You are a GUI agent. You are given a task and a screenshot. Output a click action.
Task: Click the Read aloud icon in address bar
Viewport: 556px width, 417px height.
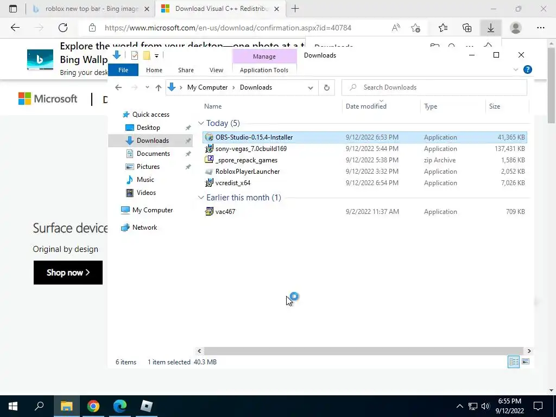[396, 28]
